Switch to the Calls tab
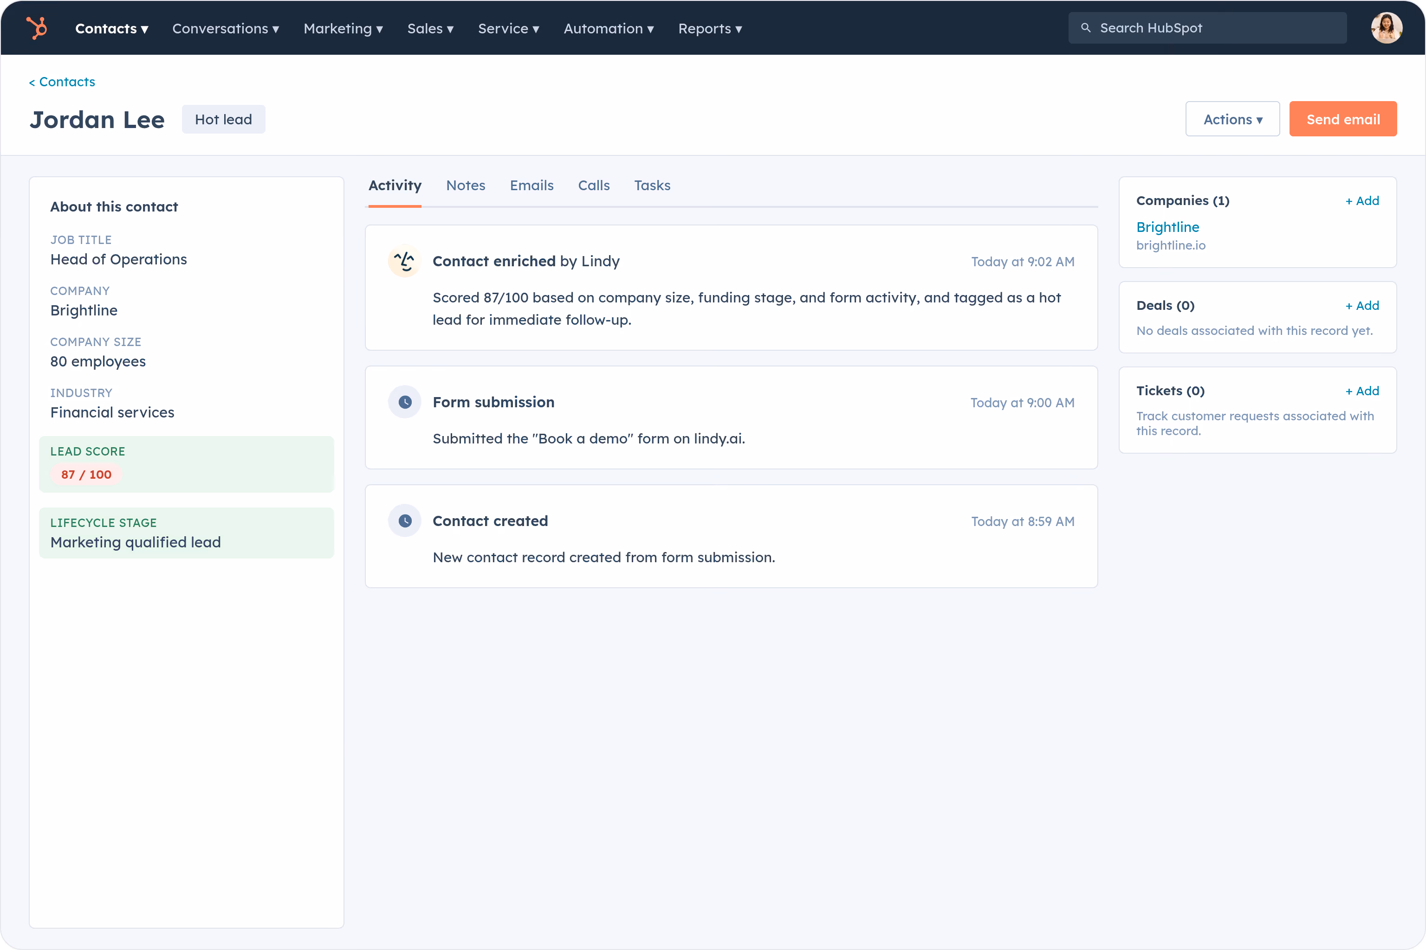This screenshot has height=950, width=1426. tap(594, 186)
